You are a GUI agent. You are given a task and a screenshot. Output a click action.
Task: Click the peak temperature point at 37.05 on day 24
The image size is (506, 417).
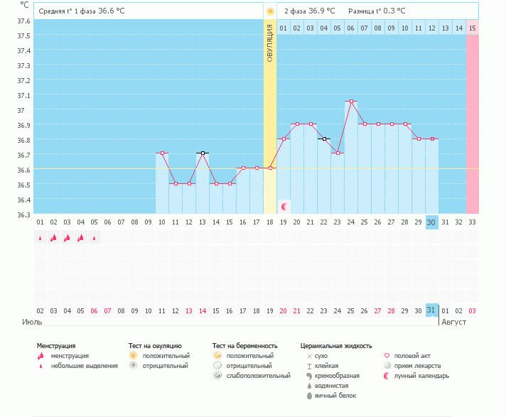tap(351, 102)
